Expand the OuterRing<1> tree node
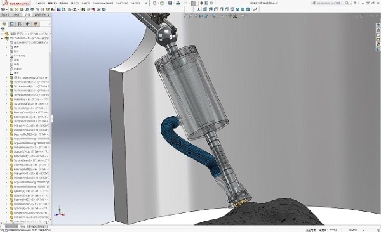 click(x=6, y=100)
